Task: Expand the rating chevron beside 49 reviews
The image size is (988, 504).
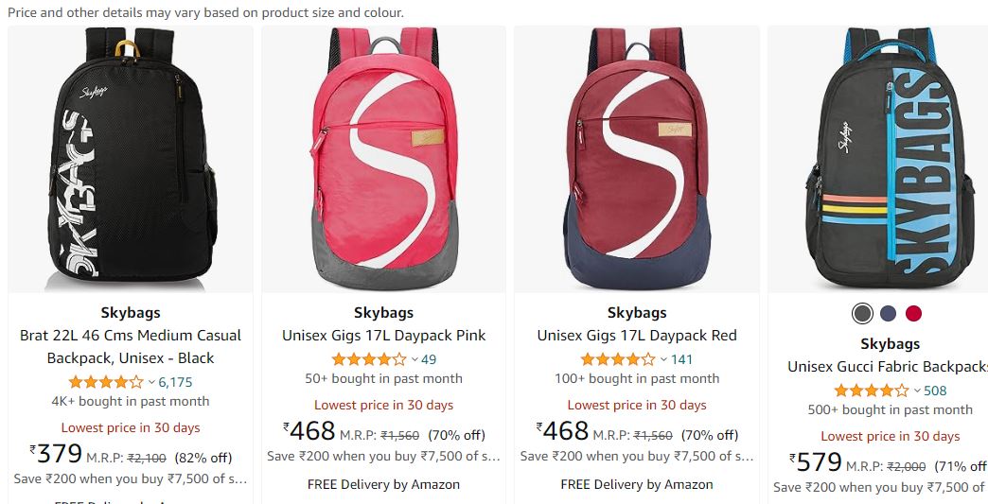Action: (415, 360)
